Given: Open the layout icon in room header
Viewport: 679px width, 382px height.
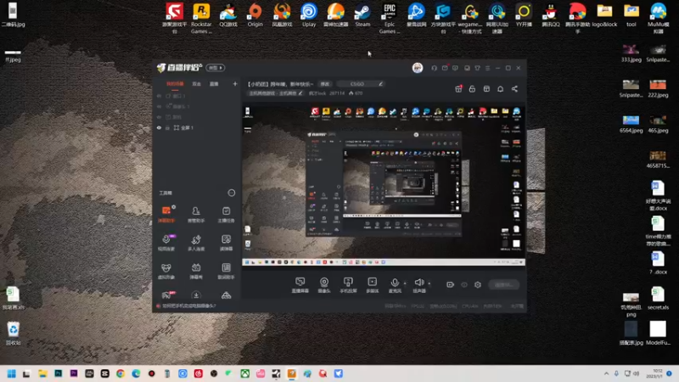Looking at the screenshot, I should pyautogui.click(x=486, y=89).
